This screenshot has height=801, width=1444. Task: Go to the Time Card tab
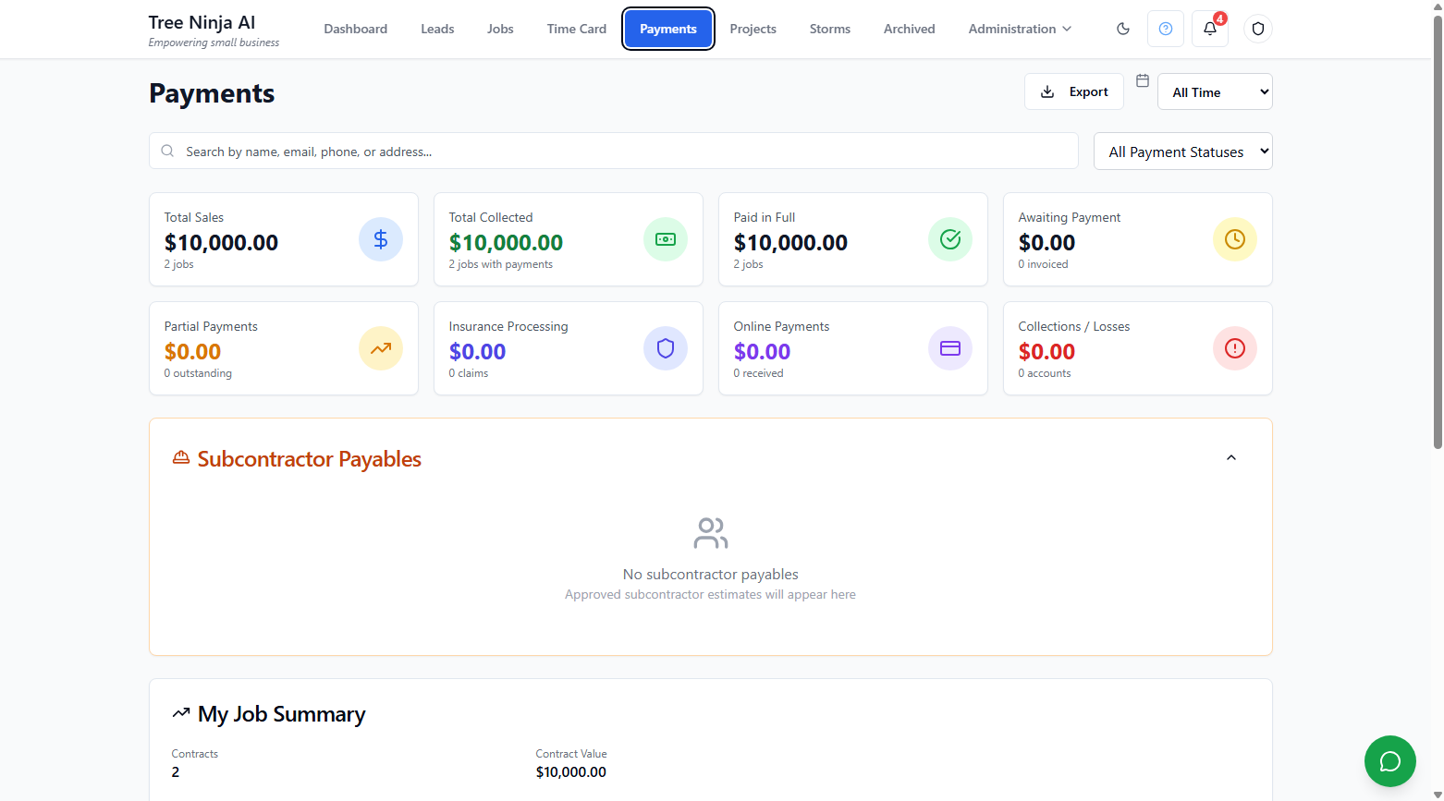(x=576, y=29)
